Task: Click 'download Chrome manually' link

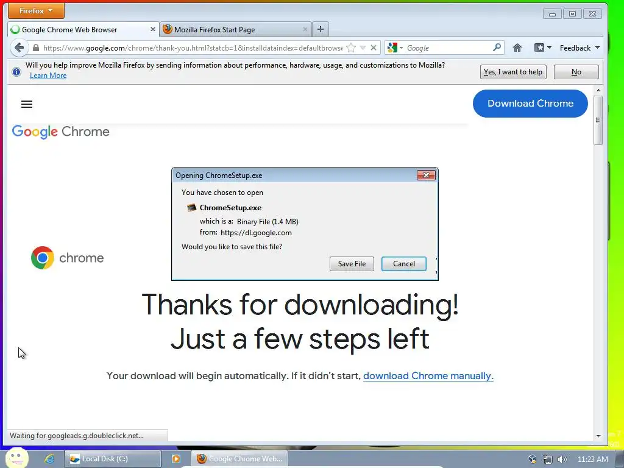Action: (x=428, y=376)
